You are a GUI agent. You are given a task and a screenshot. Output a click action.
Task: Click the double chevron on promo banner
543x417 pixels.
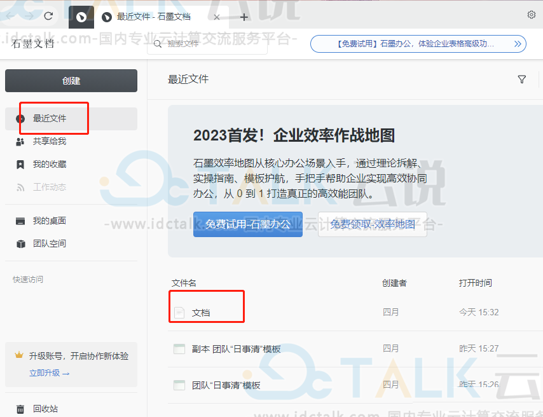[x=518, y=44]
